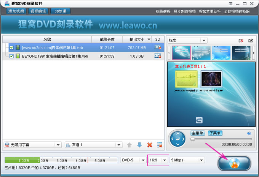Sort by 截取长度 column header

click(x=107, y=40)
